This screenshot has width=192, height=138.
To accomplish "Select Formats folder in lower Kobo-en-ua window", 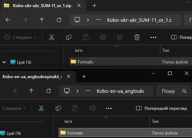I will click(125, 133).
